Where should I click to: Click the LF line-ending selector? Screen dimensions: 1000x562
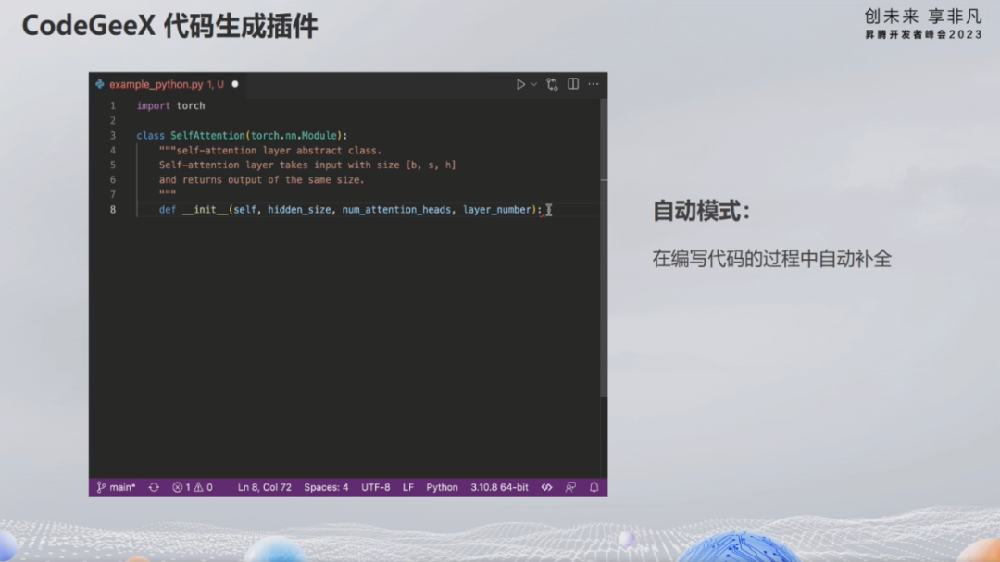[410, 487]
